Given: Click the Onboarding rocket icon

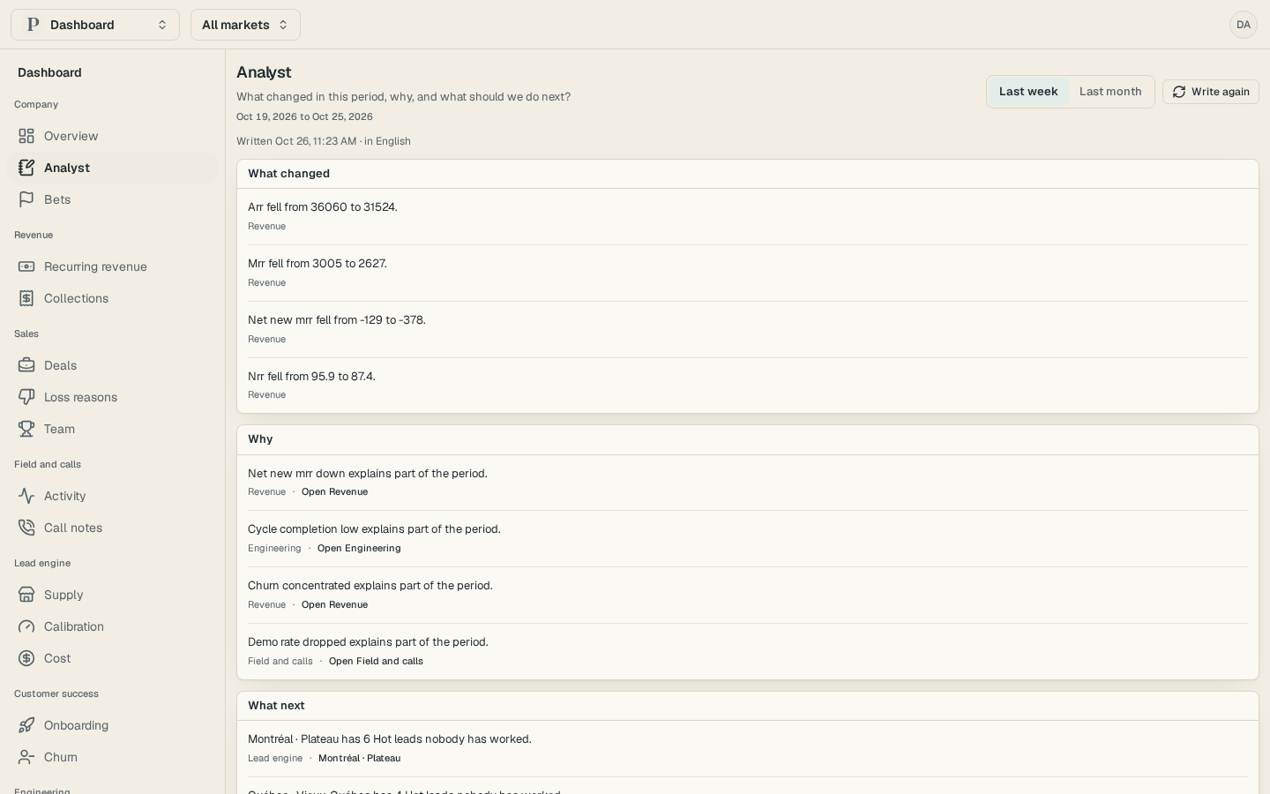Looking at the screenshot, I should click(x=26, y=725).
